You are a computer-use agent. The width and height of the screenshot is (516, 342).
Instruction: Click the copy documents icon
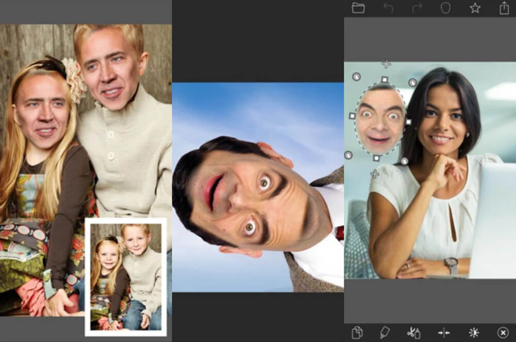357,333
